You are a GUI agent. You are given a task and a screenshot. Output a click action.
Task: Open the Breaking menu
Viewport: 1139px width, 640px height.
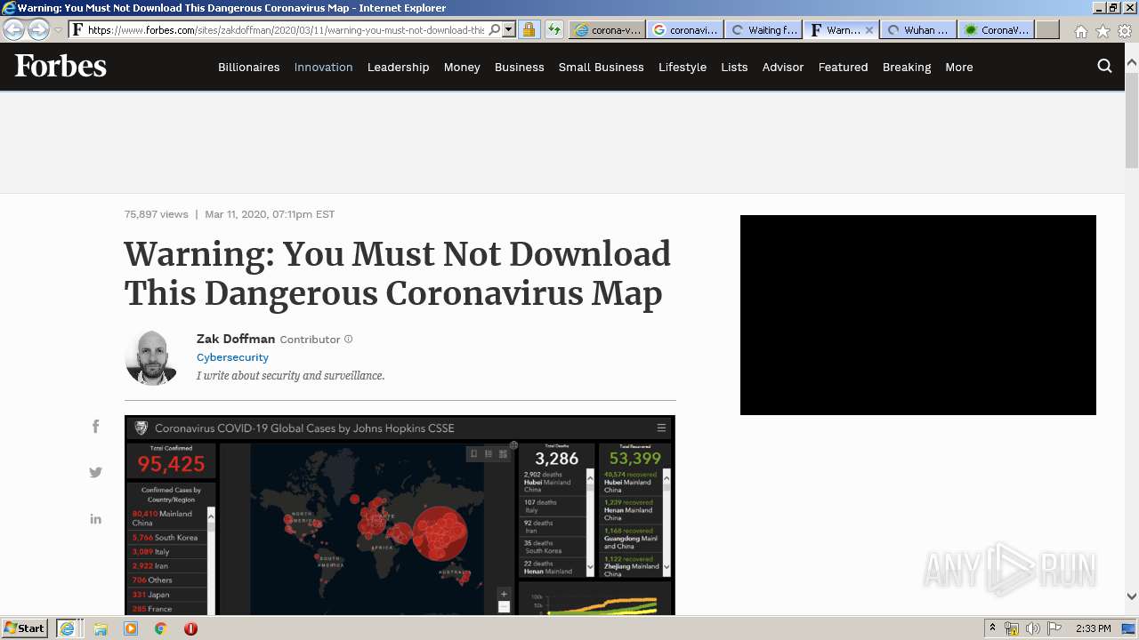pos(907,67)
